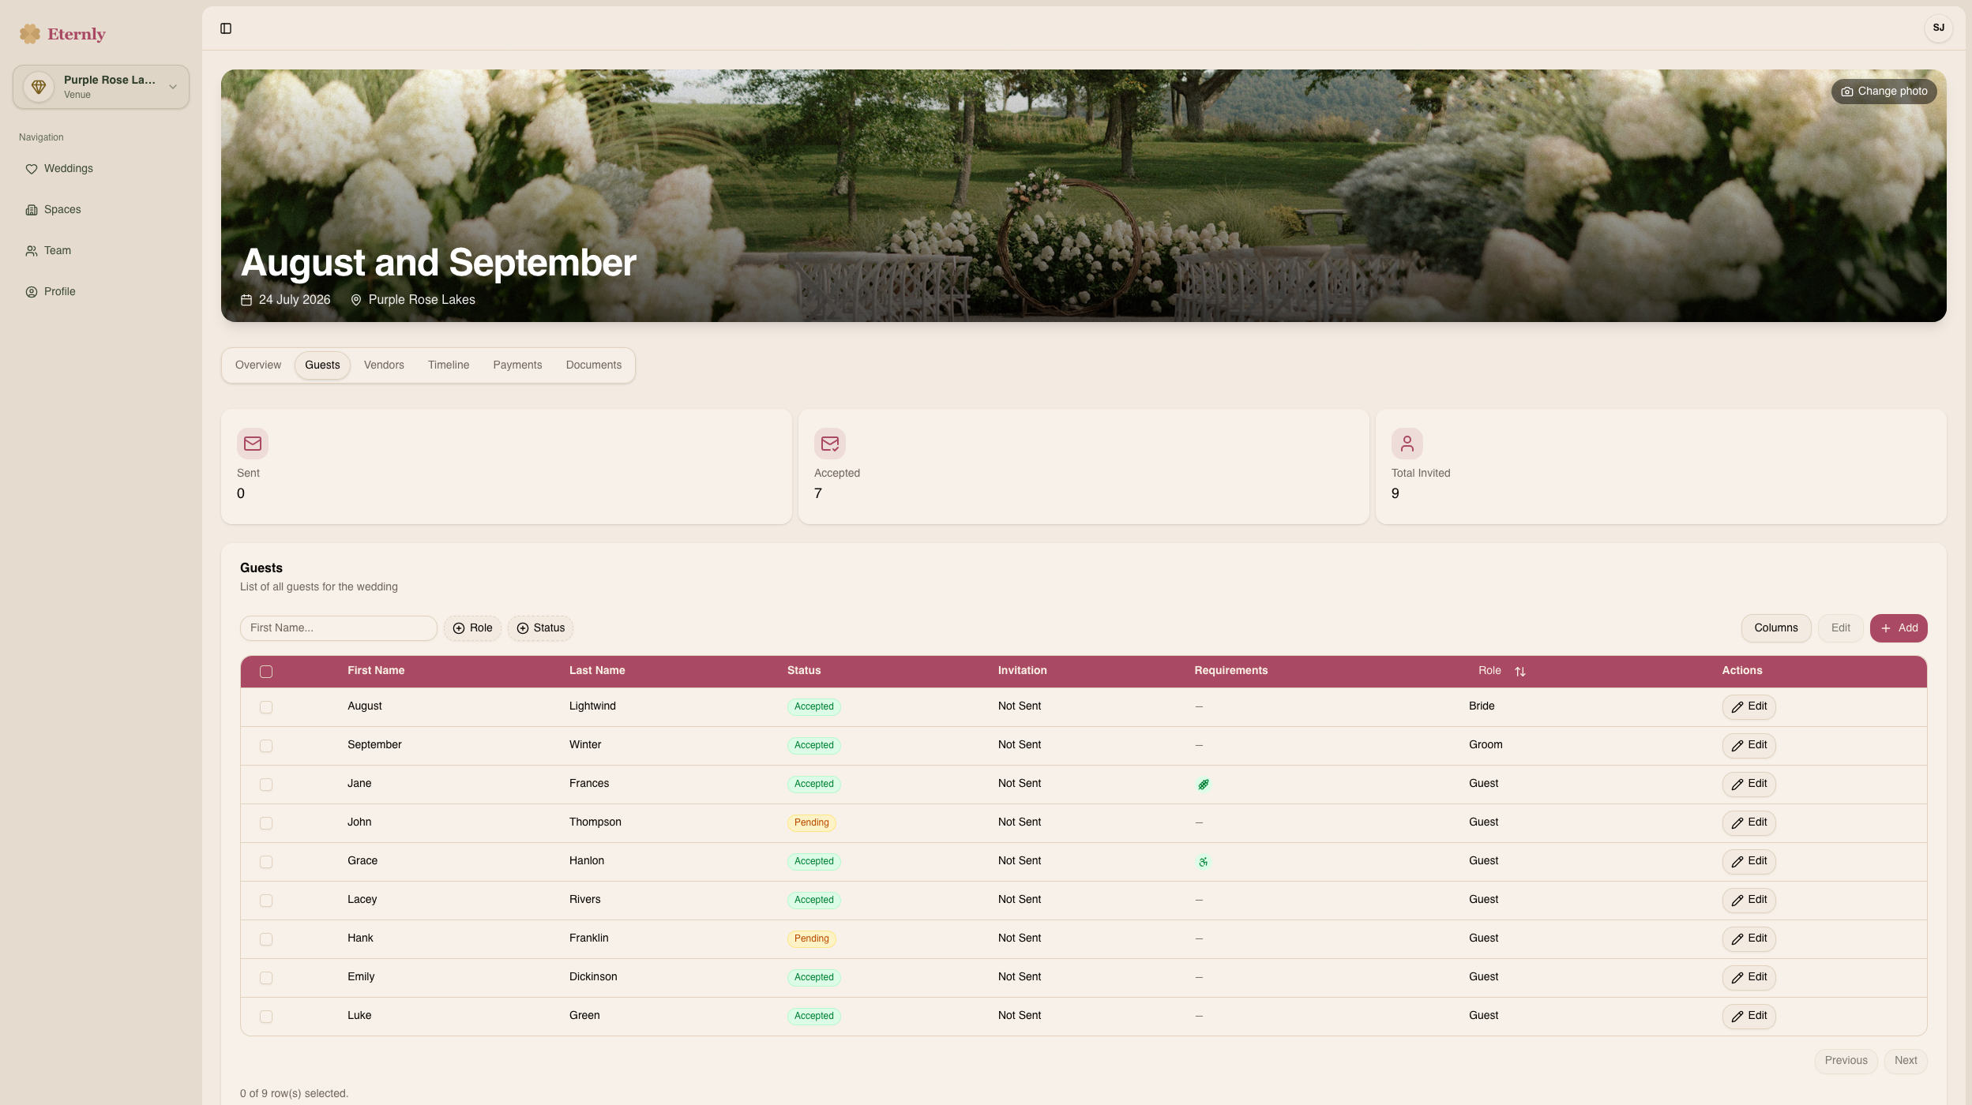
Task: Click the toolbar Edit button beside Columns
Action: click(1841, 628)
